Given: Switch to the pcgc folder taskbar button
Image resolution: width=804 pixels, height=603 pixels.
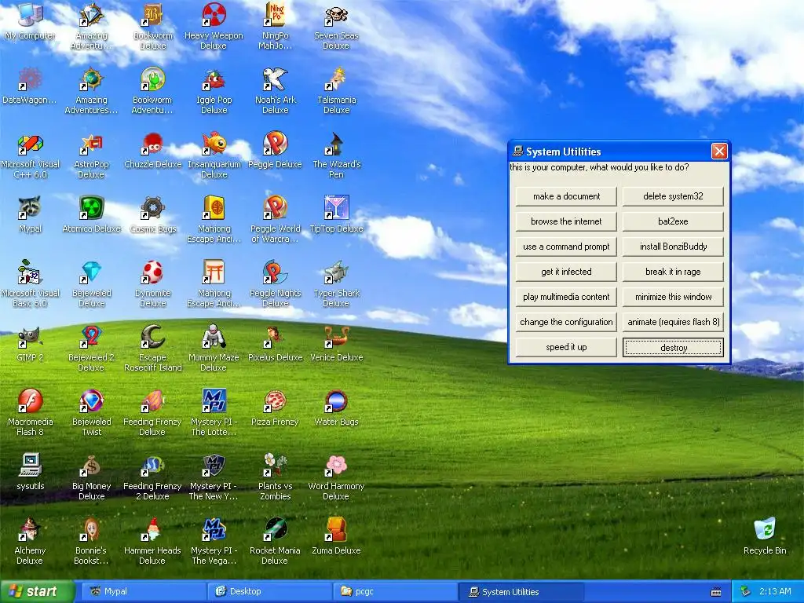Looking at the screenshot, I should pyautogui.click(x=395, y=592).
